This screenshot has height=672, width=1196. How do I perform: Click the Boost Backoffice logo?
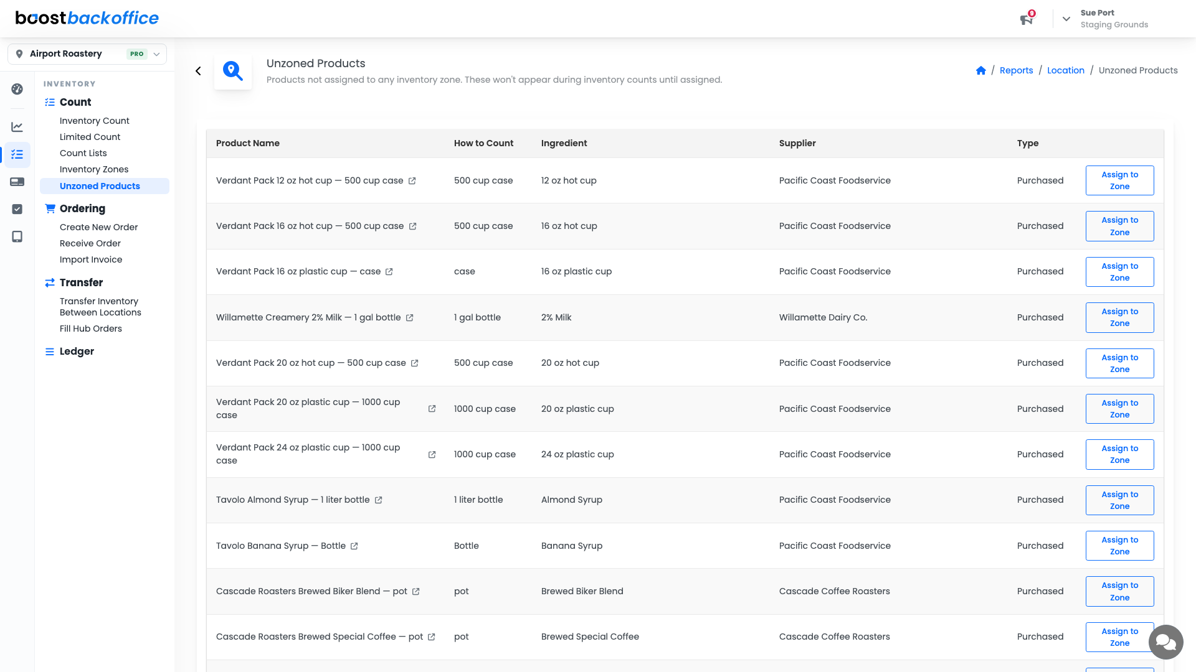pyautogui.click(x=87, y=18)
